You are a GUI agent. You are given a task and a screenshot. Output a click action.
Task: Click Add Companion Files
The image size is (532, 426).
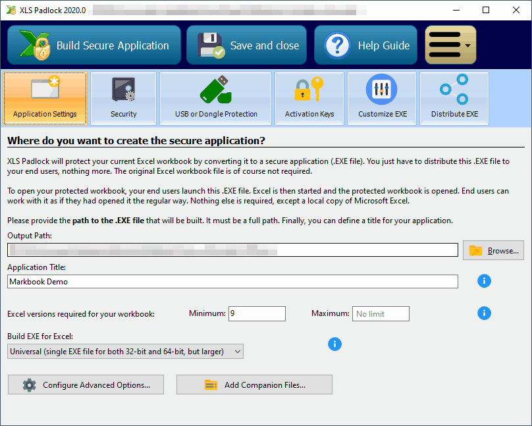click(x=254, y=385)
